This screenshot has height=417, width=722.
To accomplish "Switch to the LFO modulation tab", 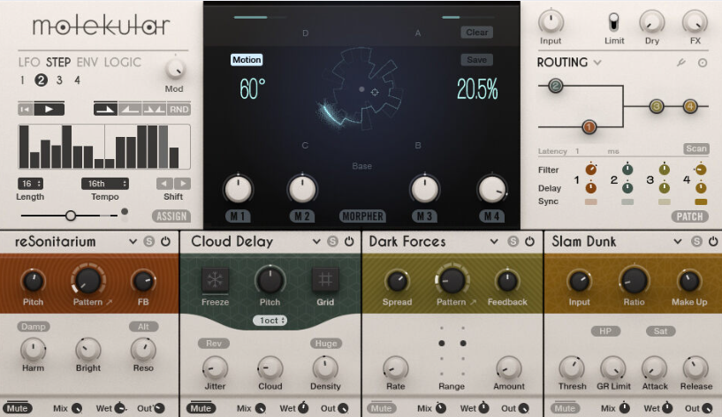I will pos(30,63).
